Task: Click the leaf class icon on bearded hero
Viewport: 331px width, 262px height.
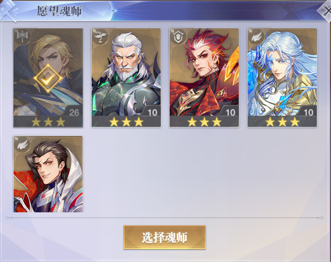Action: (x=100, y=37)
